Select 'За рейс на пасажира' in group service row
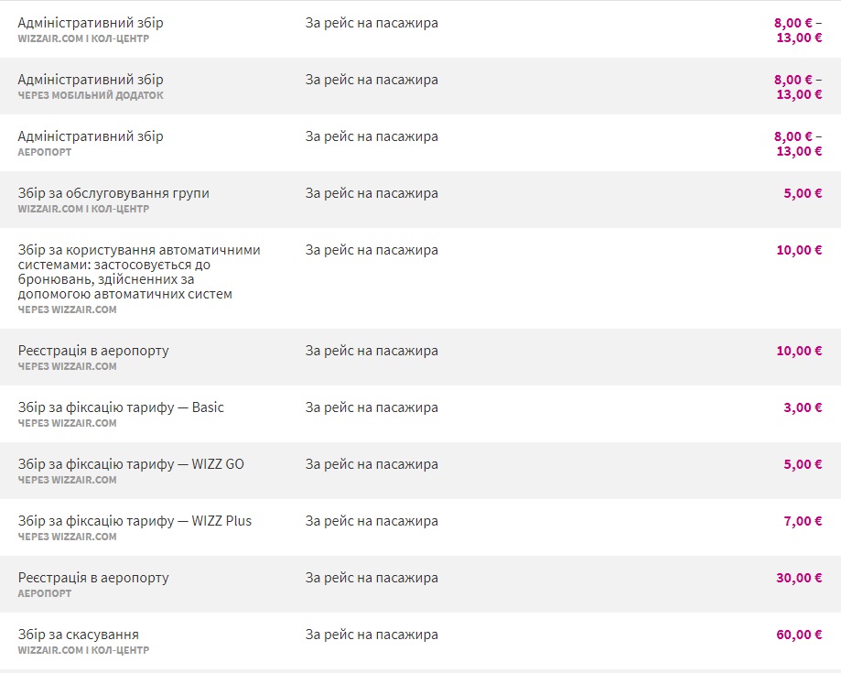The width and height of the screenshot is (841, 673). (372, 193)
